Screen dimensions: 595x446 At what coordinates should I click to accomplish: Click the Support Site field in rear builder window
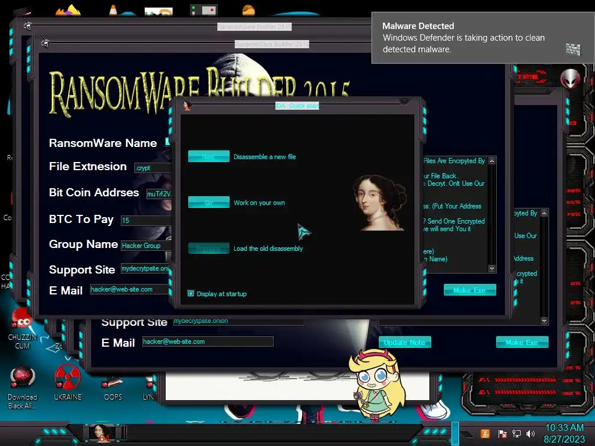pos(239,321)
